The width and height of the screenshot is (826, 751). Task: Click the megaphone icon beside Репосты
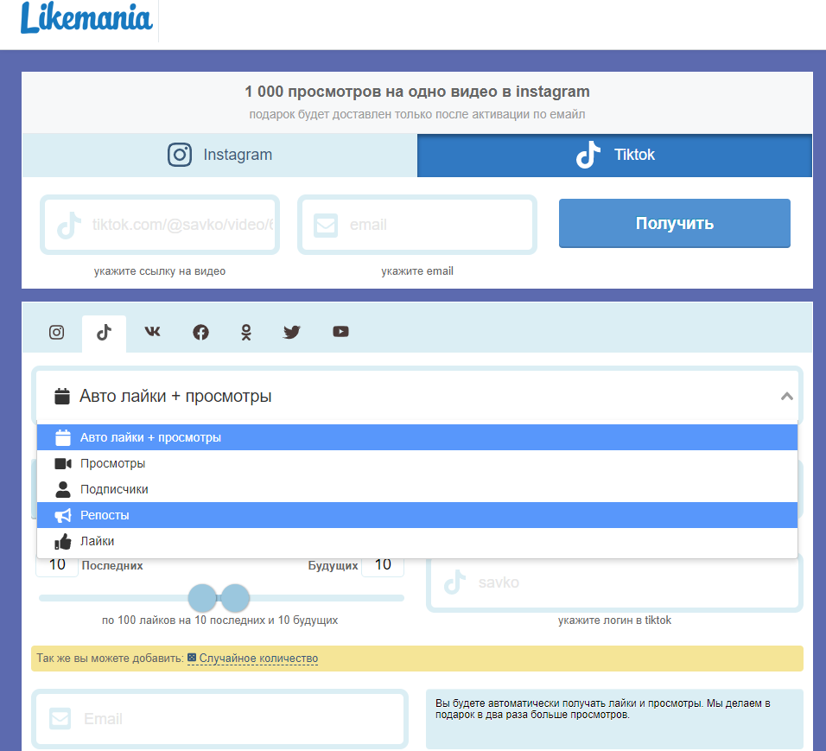pos(63,515)
